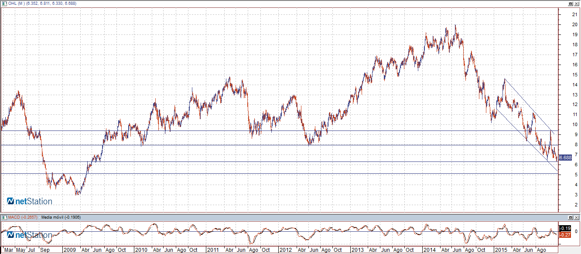Click the 0 level on MACD axis
The image size is (581, 254).
pyautogui.click(x=577, y=231)
